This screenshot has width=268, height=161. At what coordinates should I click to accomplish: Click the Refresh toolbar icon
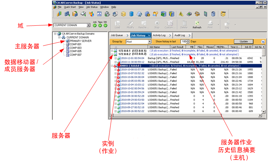tap(197, 25)
